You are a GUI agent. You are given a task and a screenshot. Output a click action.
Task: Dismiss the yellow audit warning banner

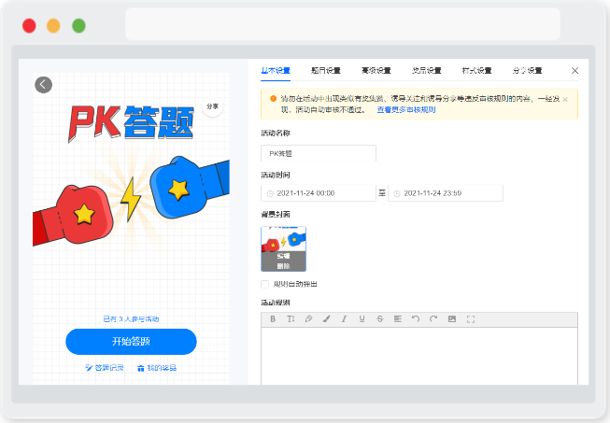pyautogui.click(x=565, y=100)
